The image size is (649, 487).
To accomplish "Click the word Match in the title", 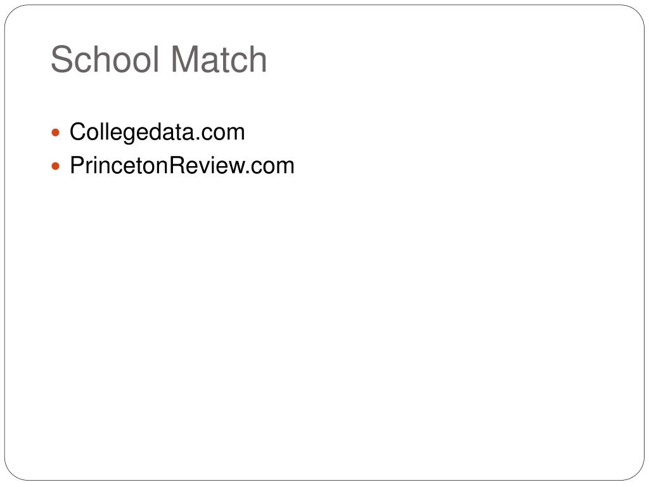I will tap(219, 59).
